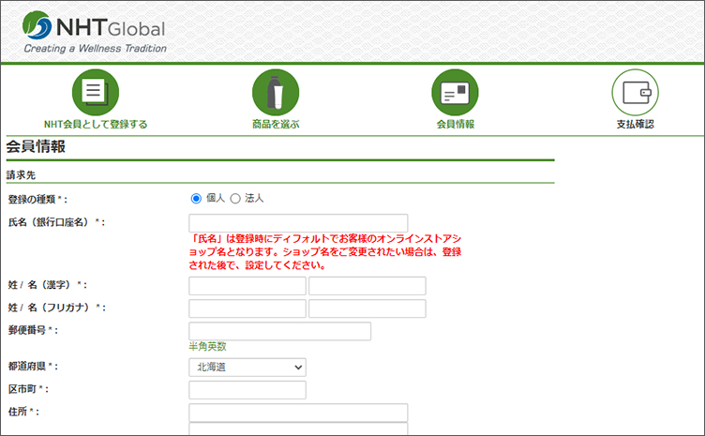This screenshot has height=436, width=705.
Task: Focus the 氏名（銀行口座名） input field
Action: click(298, 223)
